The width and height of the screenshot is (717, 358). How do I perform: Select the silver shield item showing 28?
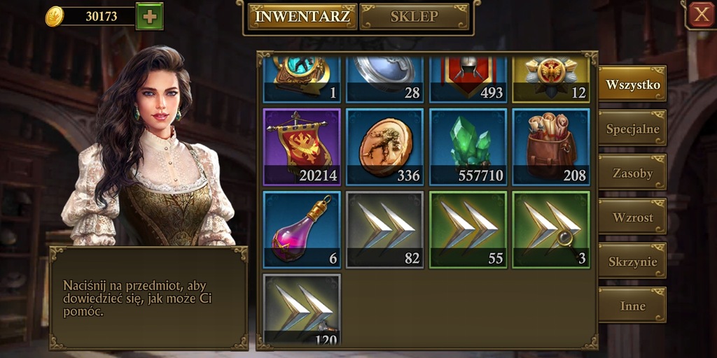click(385, 80)
